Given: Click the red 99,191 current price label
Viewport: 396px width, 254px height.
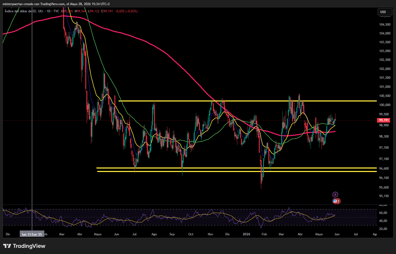Looking at the screenshot, I should coord(384,120).
